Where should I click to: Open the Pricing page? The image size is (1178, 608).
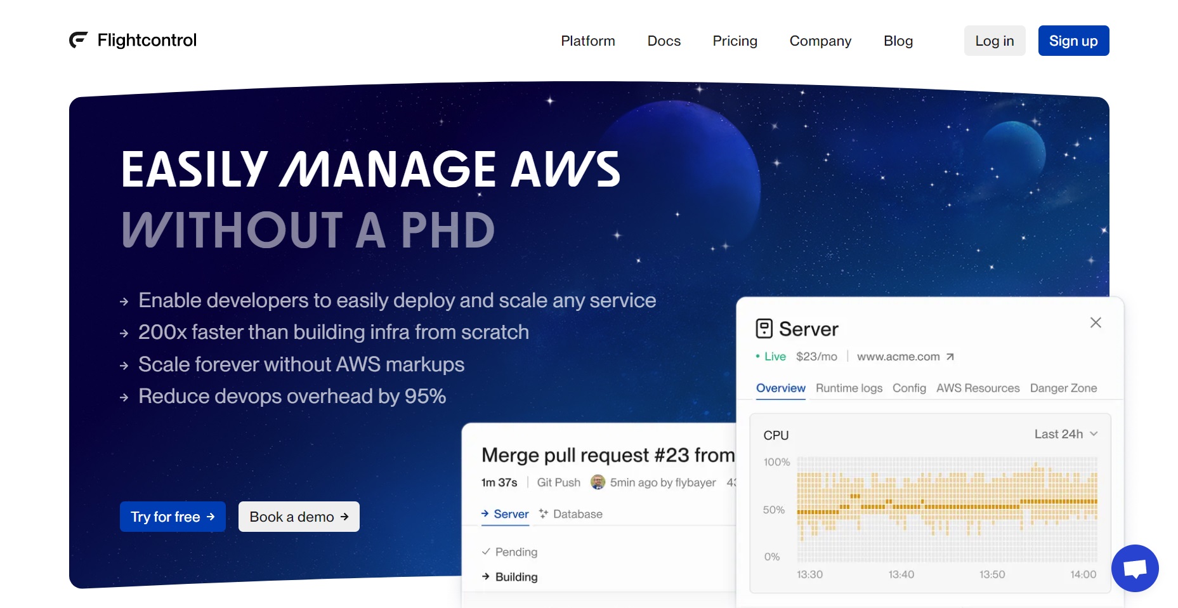click(735, 41)
